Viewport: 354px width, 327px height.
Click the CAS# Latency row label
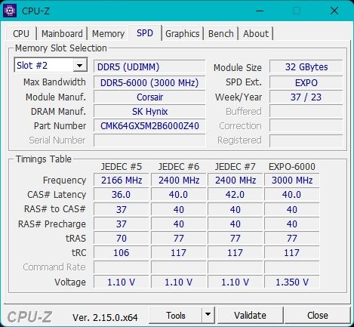pyautogui.click(x=57, y=195)
